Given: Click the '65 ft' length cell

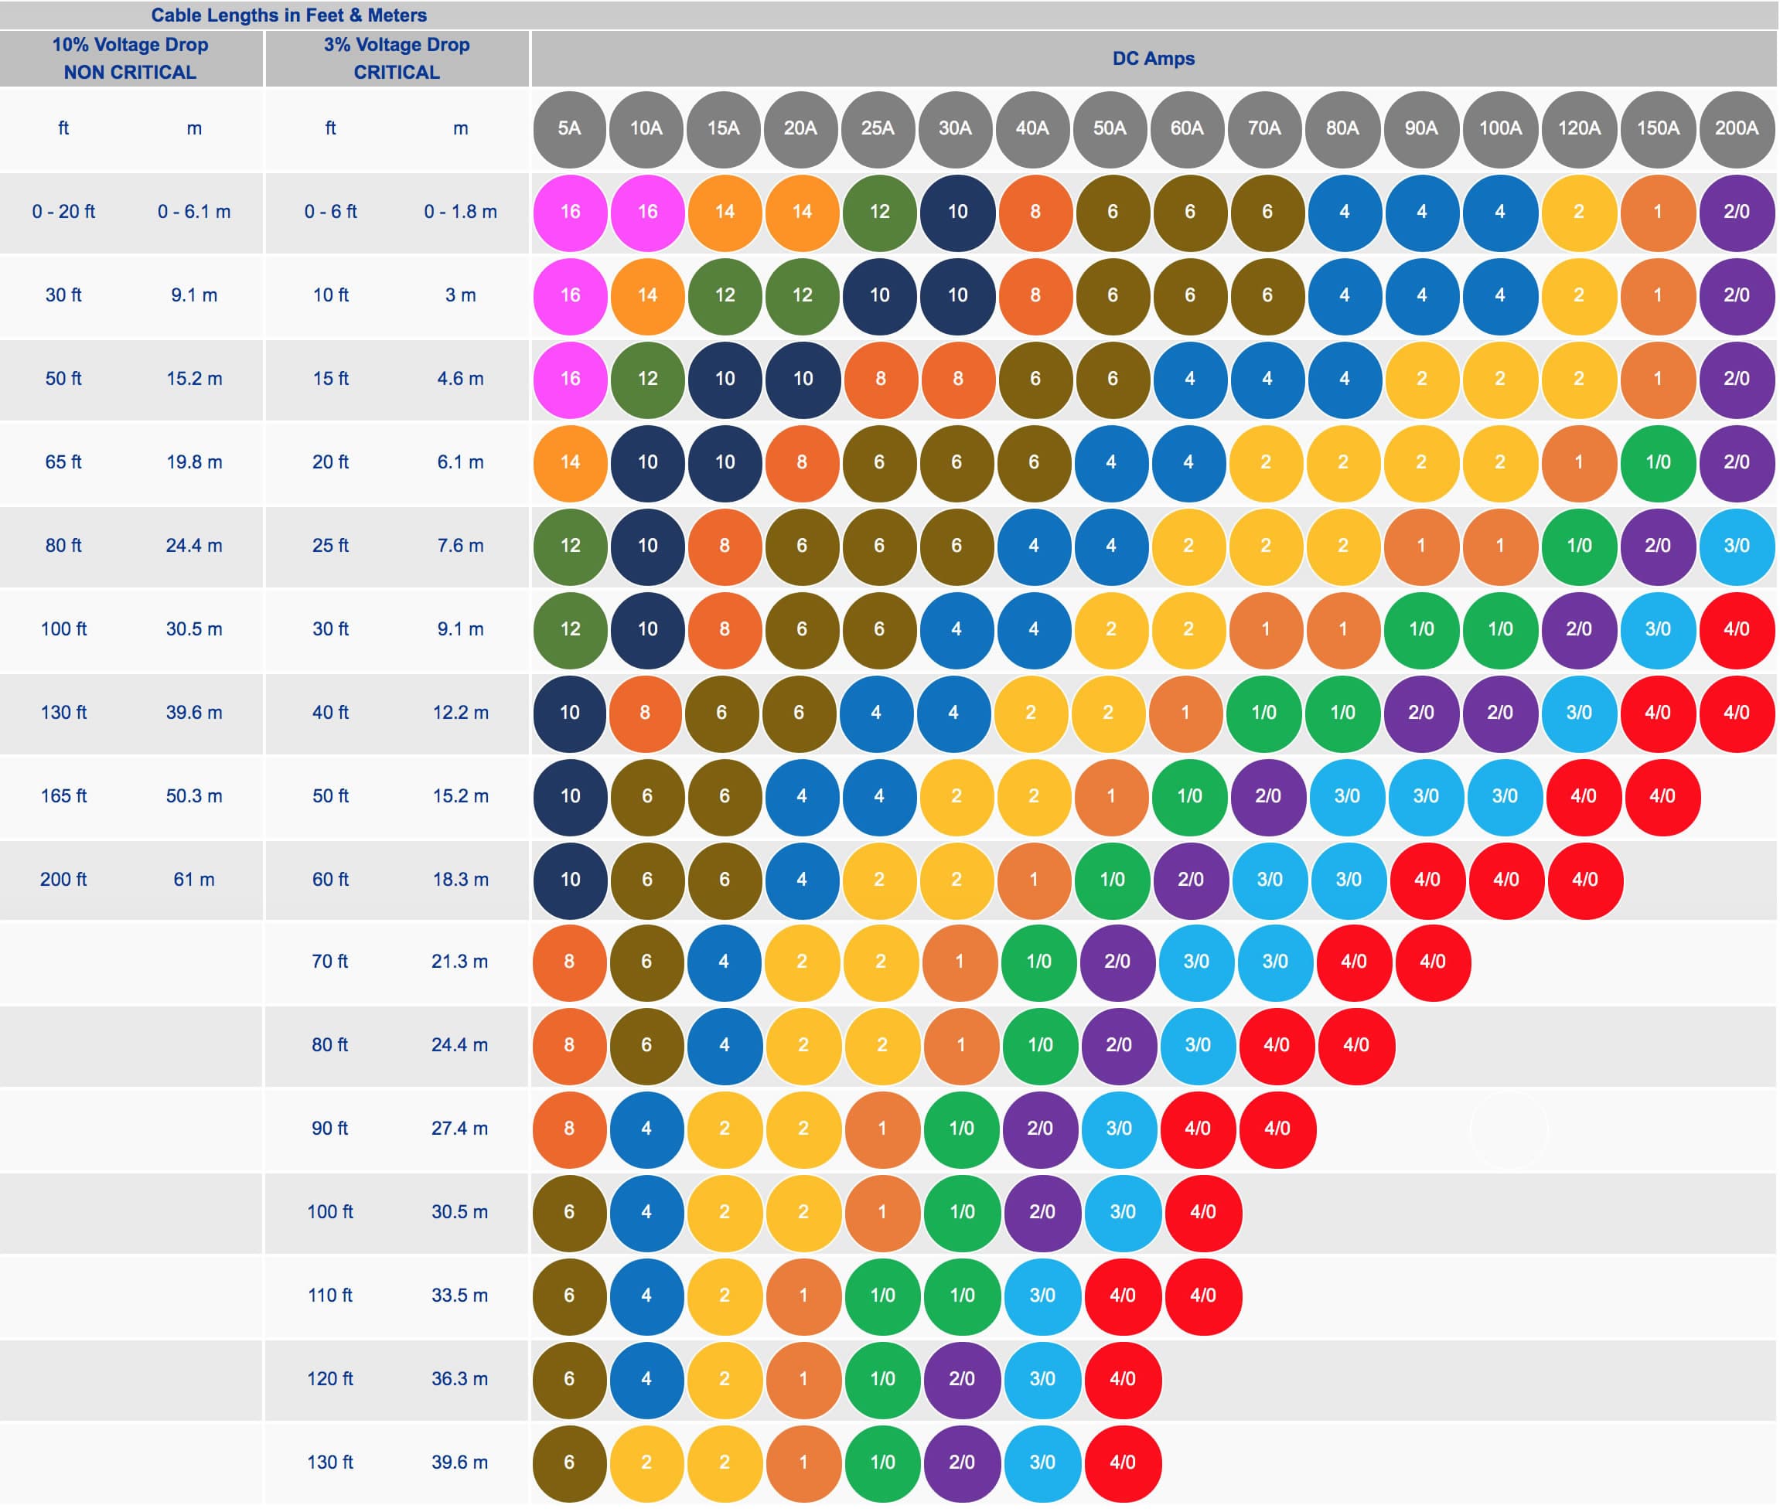Looking at the screenshot, I should pos(63,463).
